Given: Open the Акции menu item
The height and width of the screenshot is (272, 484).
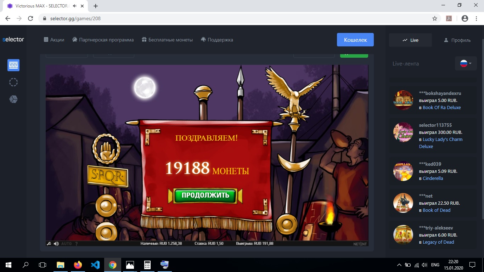Looking at the screenshot, I should (54, 40).
